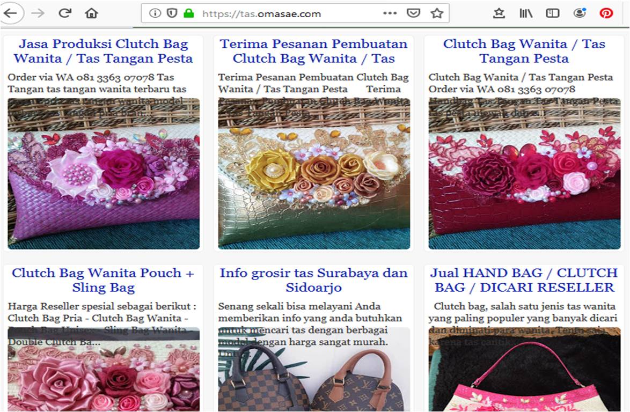The image size is (630, 412).
Task: Show the bookmarks menu toolbar icon
Action: click(499, 13)
